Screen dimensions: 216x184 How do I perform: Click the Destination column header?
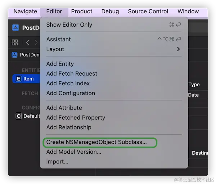[200, 153]
